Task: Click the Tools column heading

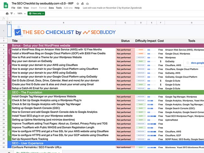Action: (191, 41)
